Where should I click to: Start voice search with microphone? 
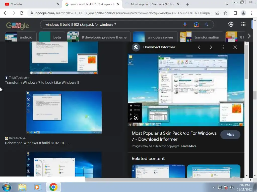coord(185,24)
